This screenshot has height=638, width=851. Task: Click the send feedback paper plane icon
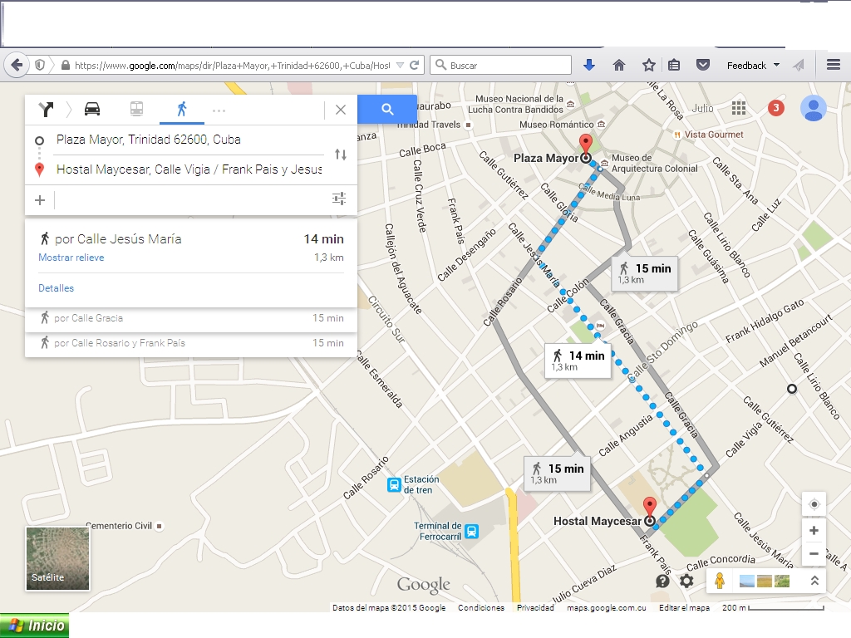pos(799,65)
